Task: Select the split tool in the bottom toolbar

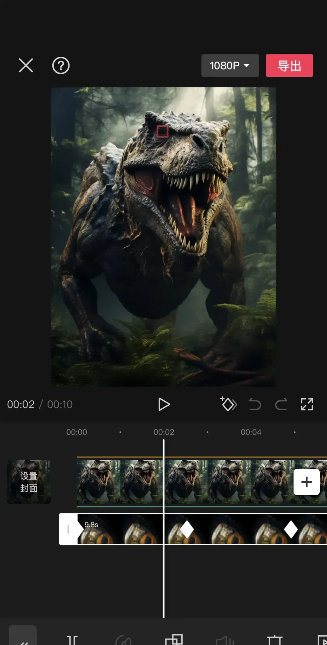Action: [72, 640]
